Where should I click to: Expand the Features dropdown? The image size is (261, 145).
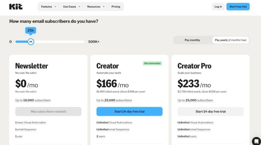click(x=49, y=7)
